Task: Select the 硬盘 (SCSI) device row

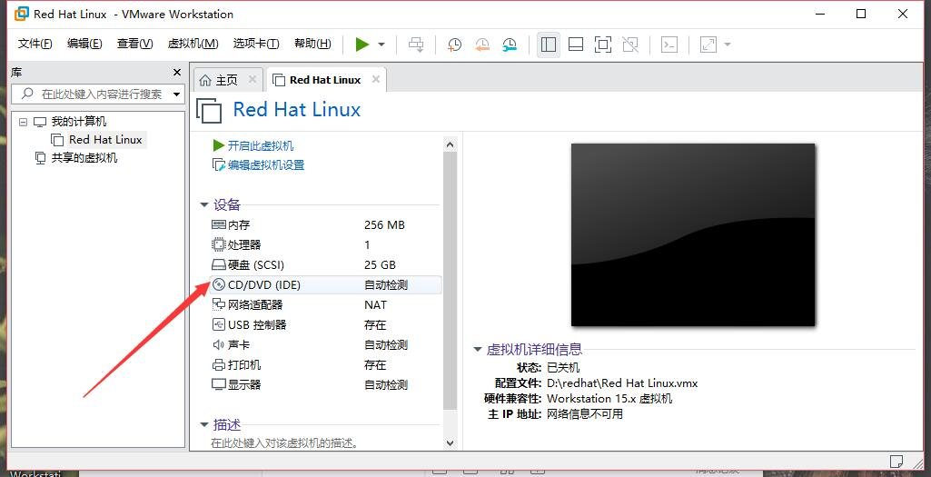Action: click(x=325, y=265)
